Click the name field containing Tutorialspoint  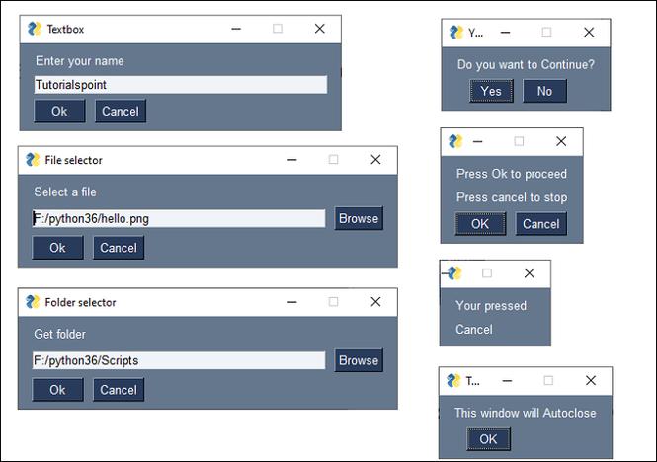pos(180,86)
